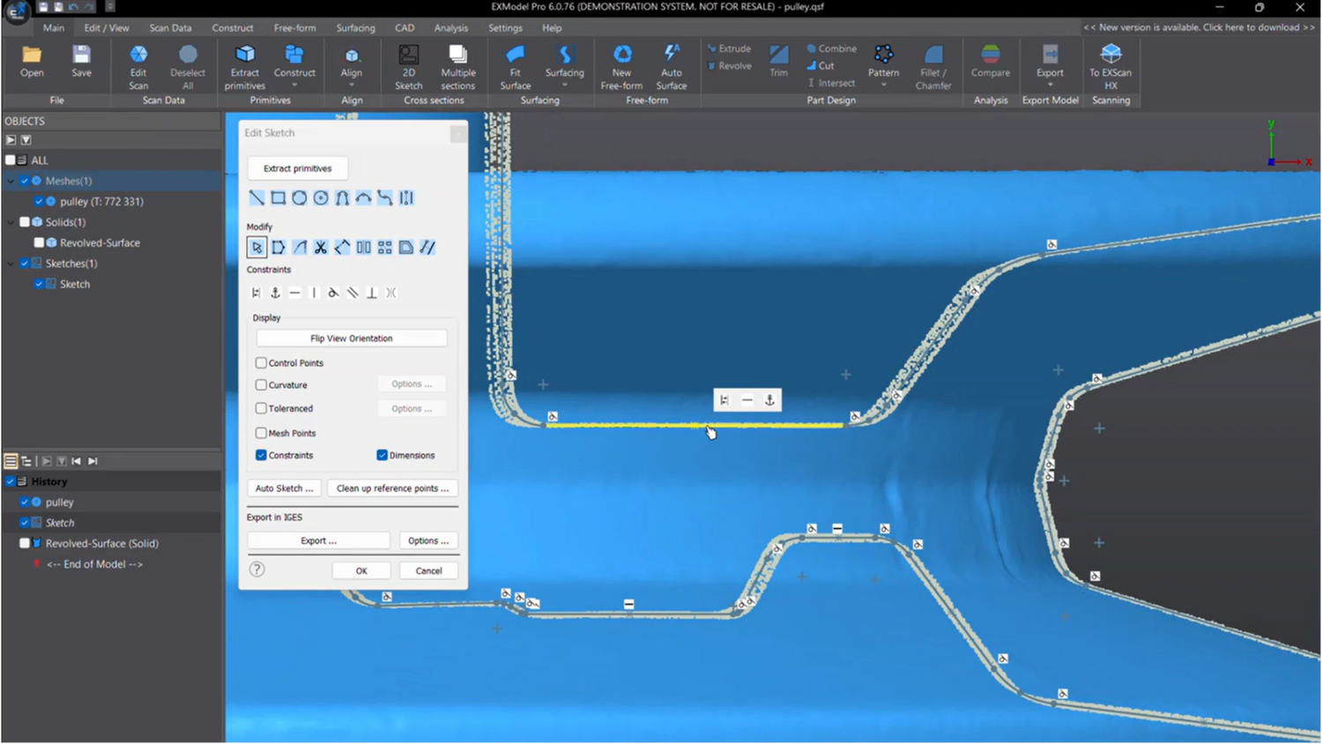Viewport: 1322px width, 744px height.
Task: Pick the Rectangle sketch tool
Action: point(278,198)
